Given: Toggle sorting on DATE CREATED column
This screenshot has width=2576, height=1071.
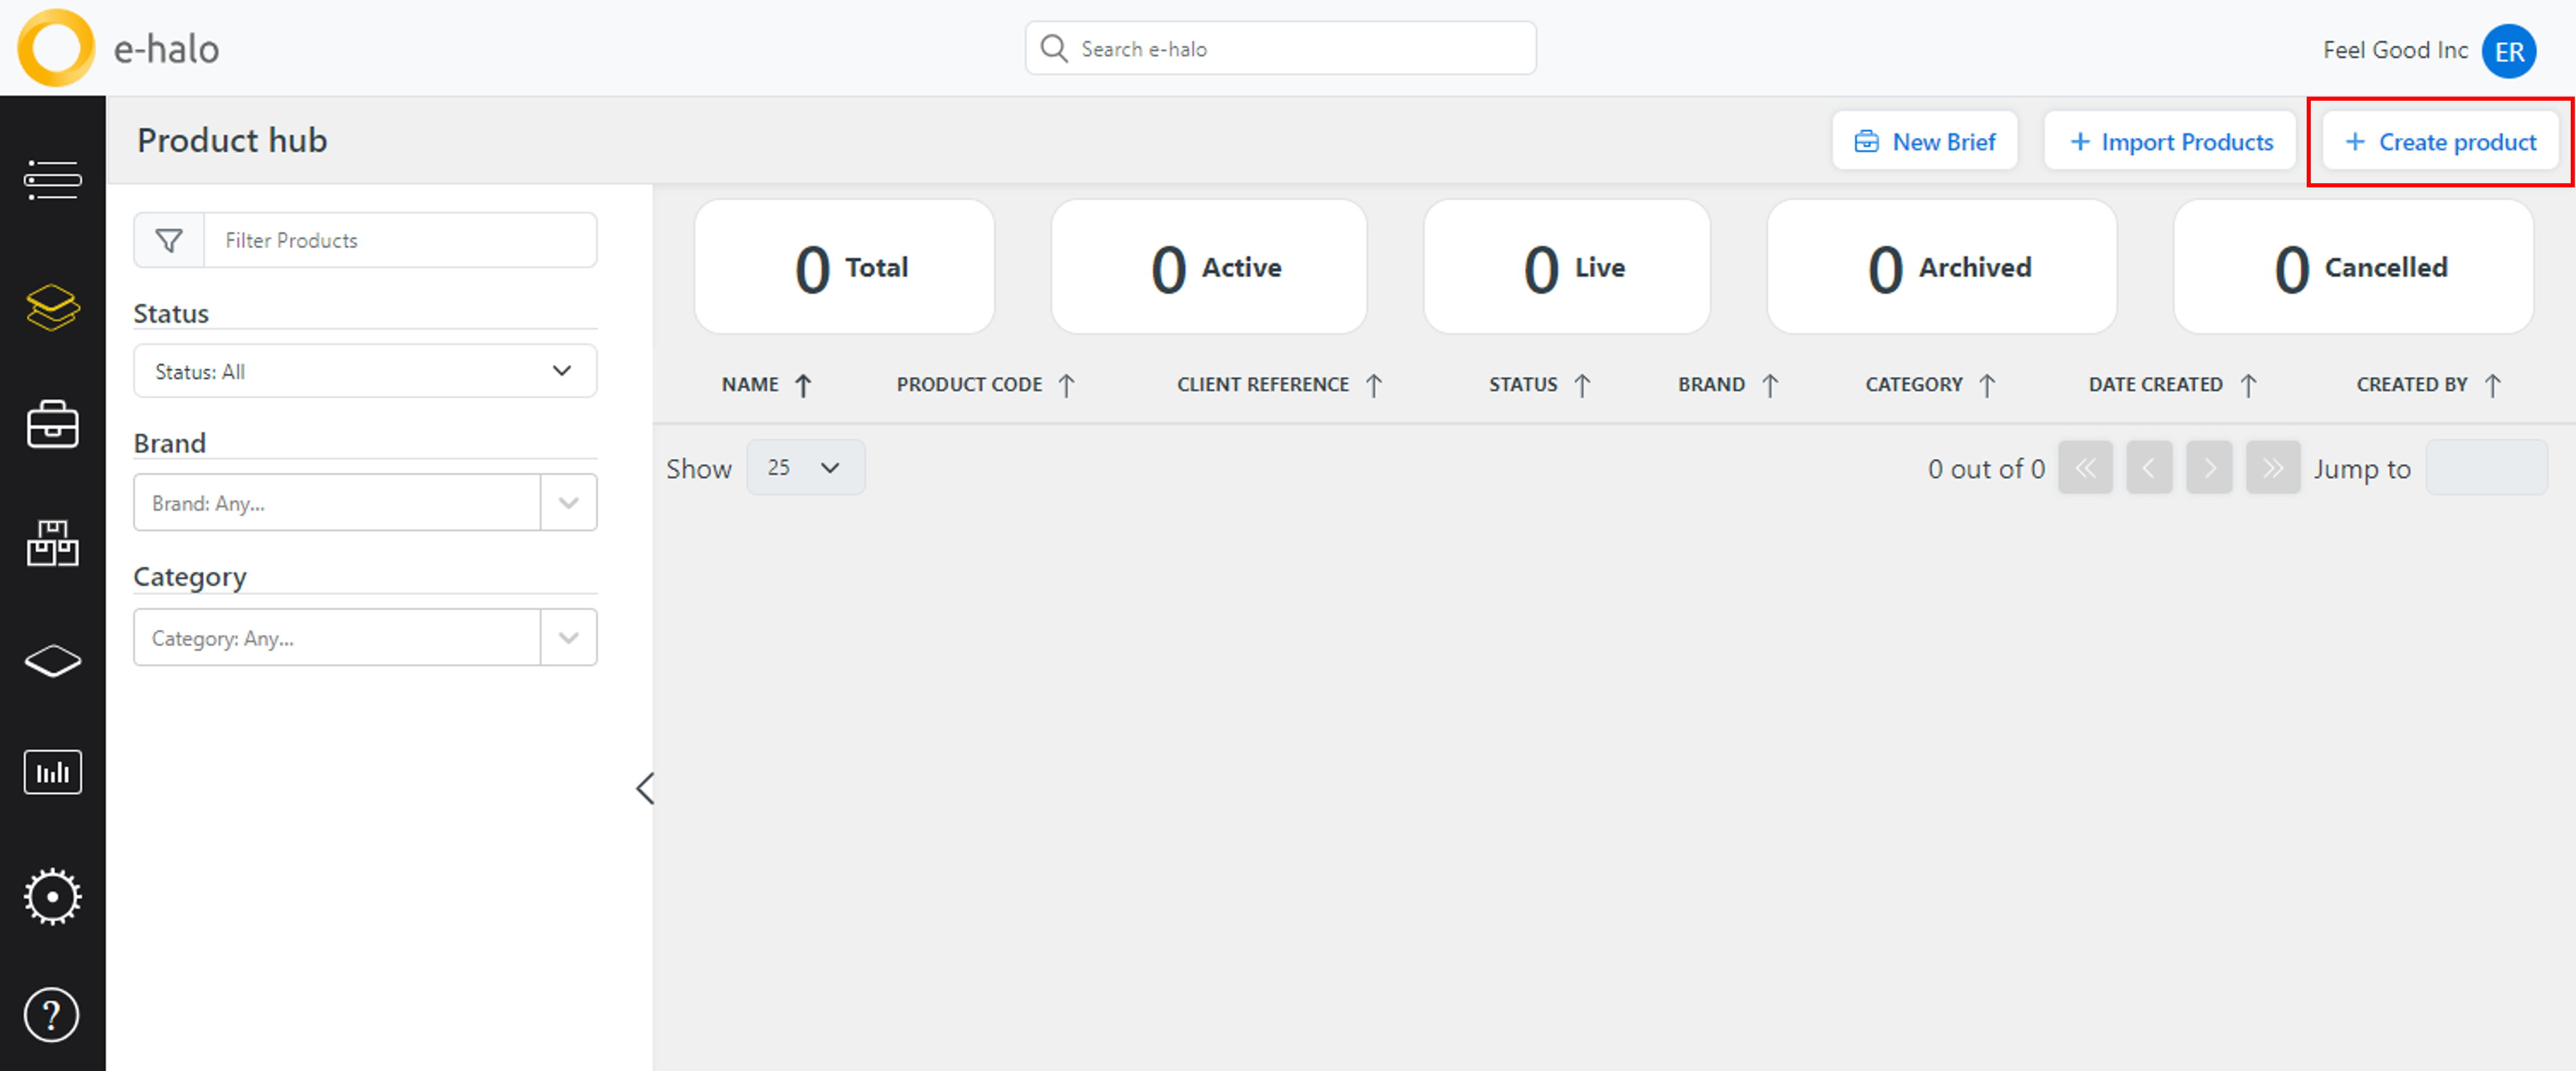Looking at the screenshot, I should coord(2249,384).
